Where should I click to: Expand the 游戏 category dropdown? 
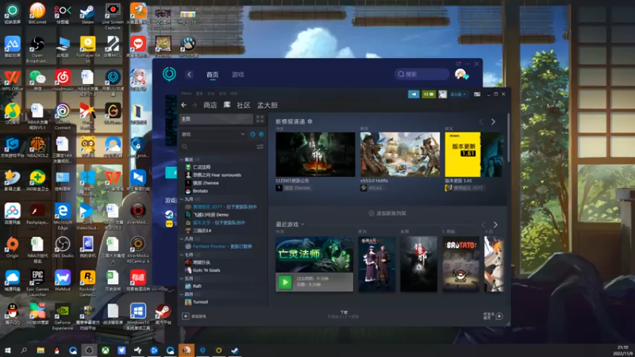[243, 134]
